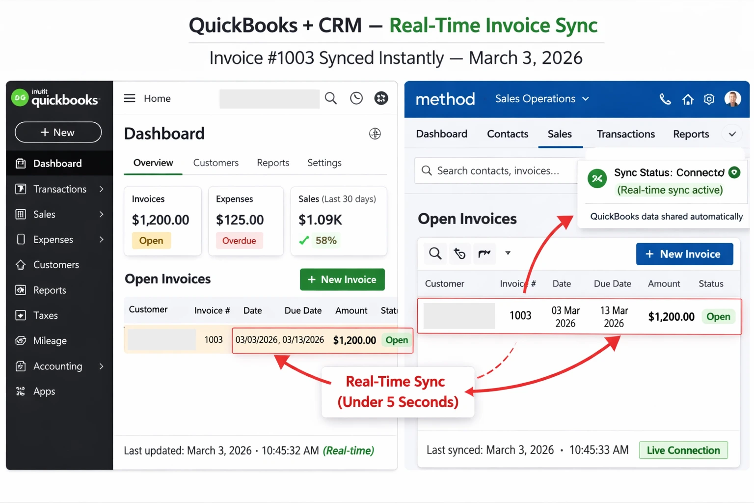The height and width of the screenshot is (503, 754).
Task: Click the user avatar in the Method header
Action: 732,99
